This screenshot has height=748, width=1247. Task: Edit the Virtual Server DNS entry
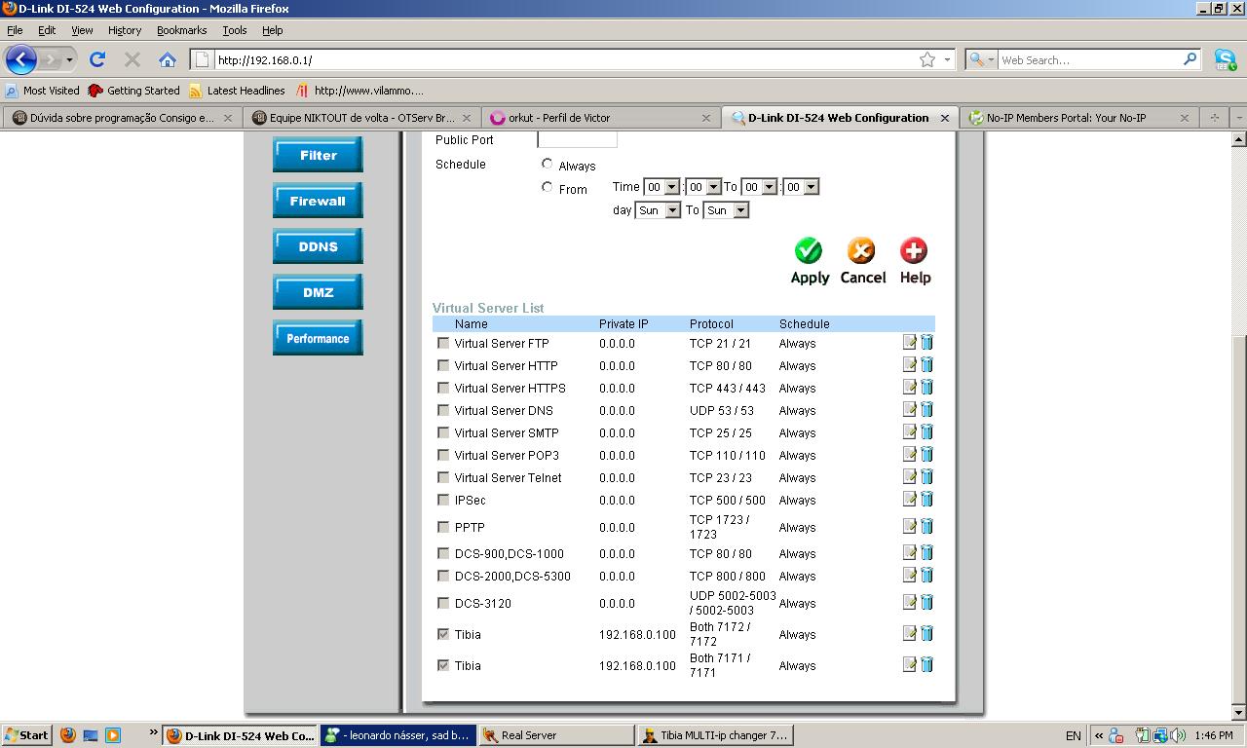[x=909, y=409]
